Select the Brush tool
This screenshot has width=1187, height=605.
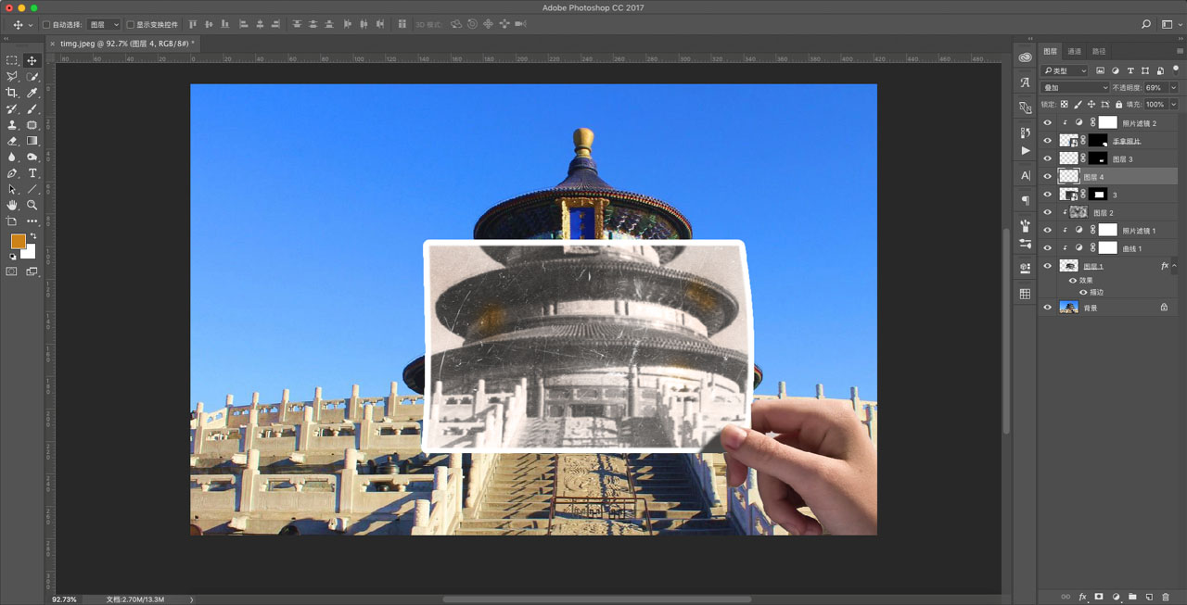click(x=32, y=109)
